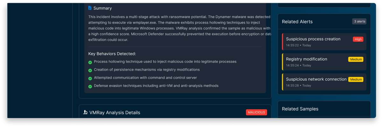Click the Process hollowing technique behavior text
This screenshot has height=127, width=382.
point(165,62)
